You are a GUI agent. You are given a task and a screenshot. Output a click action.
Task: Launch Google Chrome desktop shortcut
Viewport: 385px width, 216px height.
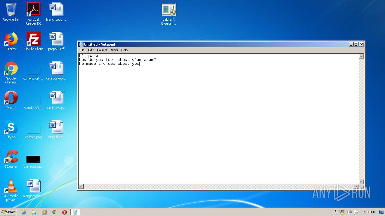coord(11,73)
